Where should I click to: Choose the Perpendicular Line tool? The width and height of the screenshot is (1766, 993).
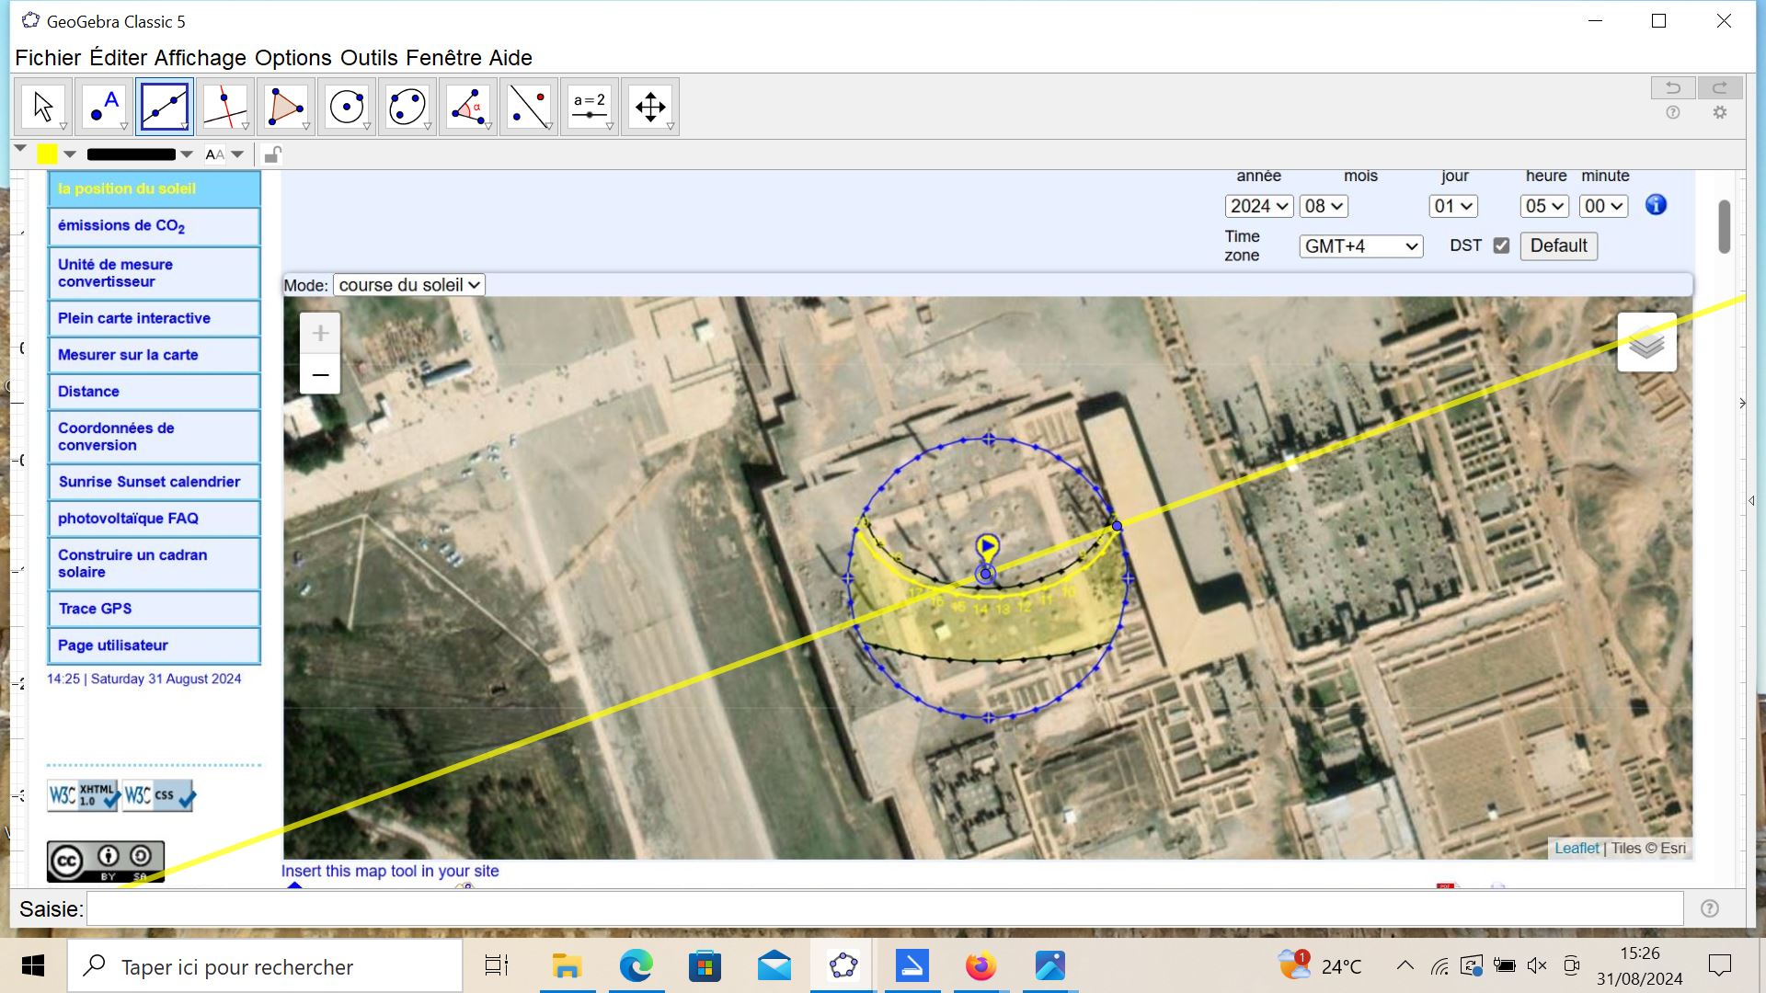pyautogui.click(x=225, y=107)
